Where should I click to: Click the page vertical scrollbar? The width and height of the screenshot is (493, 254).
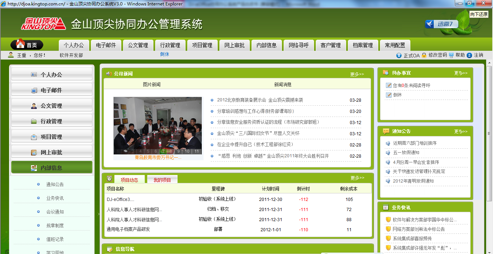[489, 144]
